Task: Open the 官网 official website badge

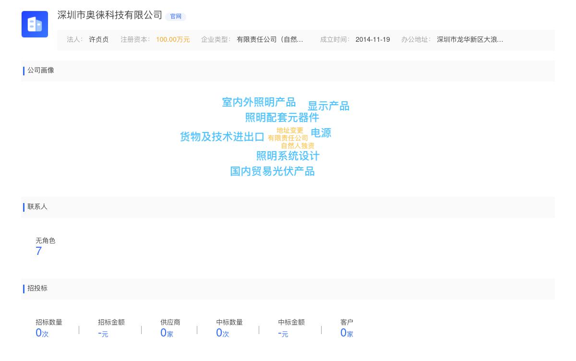Action: tap(176, 17)
